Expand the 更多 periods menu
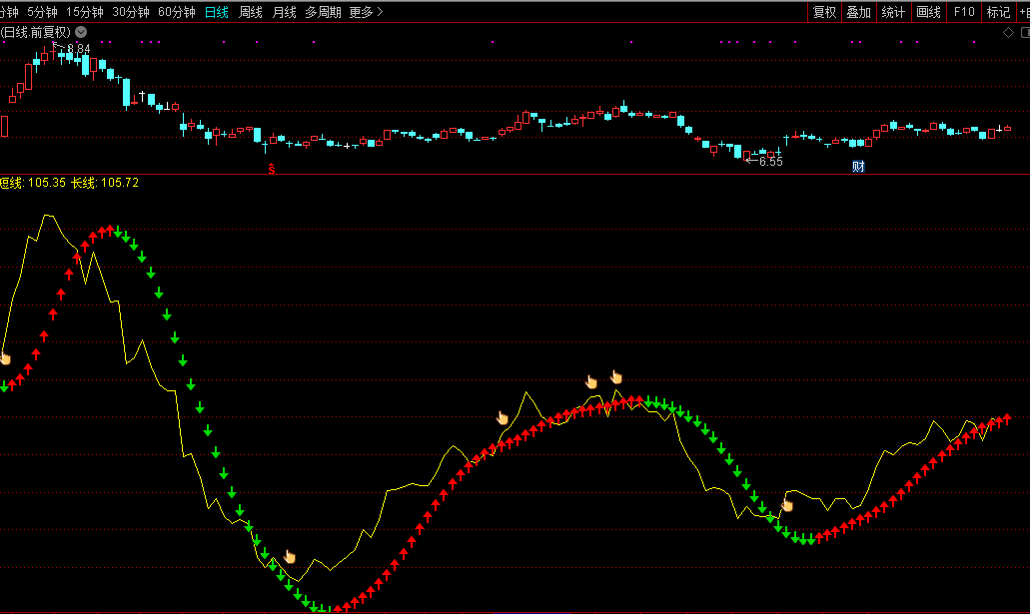This screenshot has height=614, width=1030. tap(366, 12)
